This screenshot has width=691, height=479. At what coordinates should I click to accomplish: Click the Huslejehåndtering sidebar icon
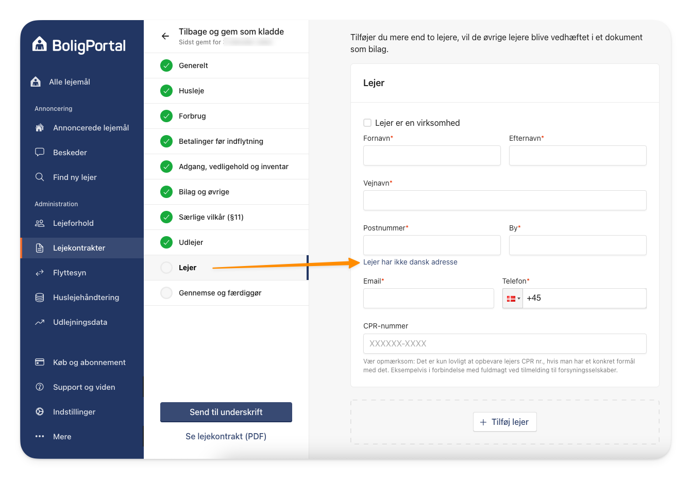point(40,297)
